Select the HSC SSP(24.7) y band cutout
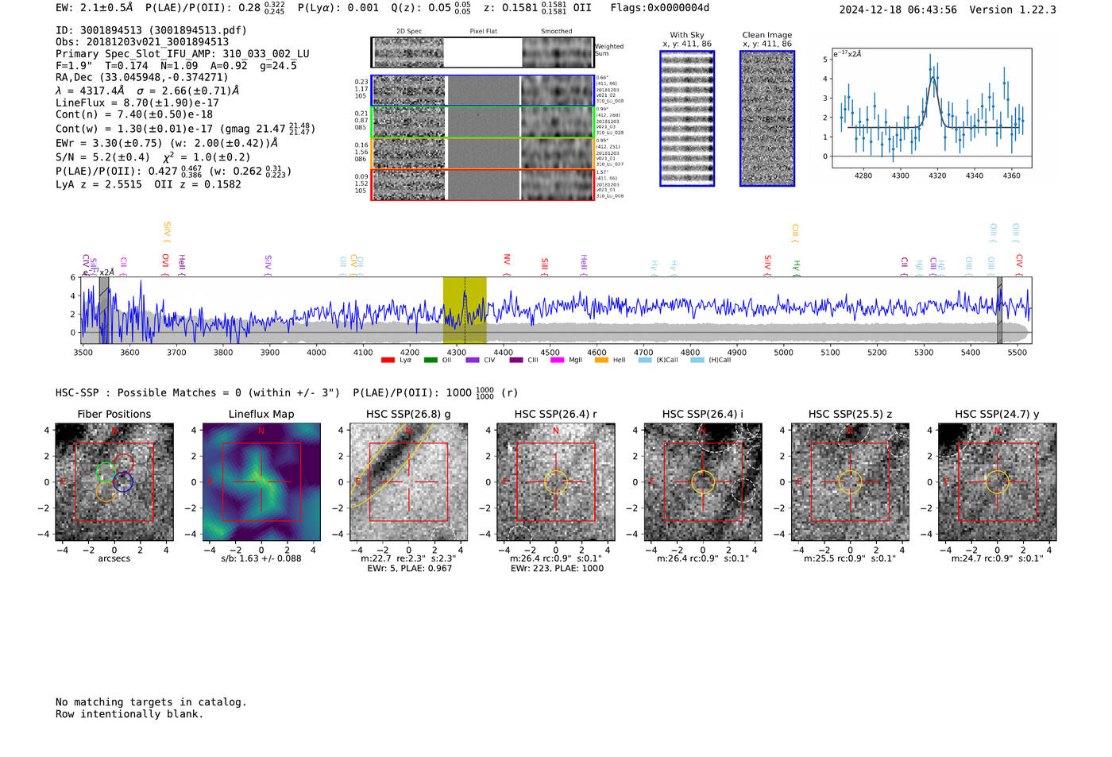The height and width of the screenshot is (757, 1112). [998, 482]
